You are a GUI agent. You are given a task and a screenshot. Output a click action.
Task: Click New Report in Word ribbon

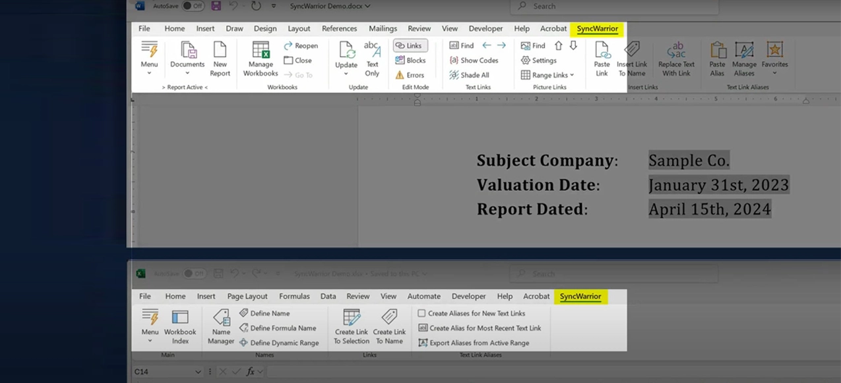point(220,58)
